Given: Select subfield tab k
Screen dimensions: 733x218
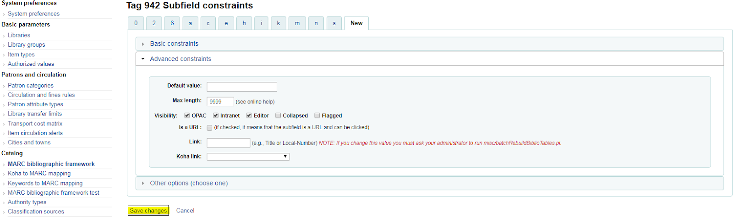Looking at the screenshot, I should coord(279,23).
